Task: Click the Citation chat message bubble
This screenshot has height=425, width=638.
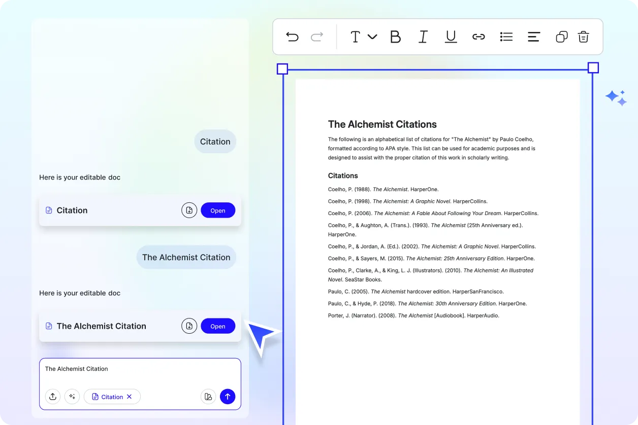Action: [x=215, y=141]
